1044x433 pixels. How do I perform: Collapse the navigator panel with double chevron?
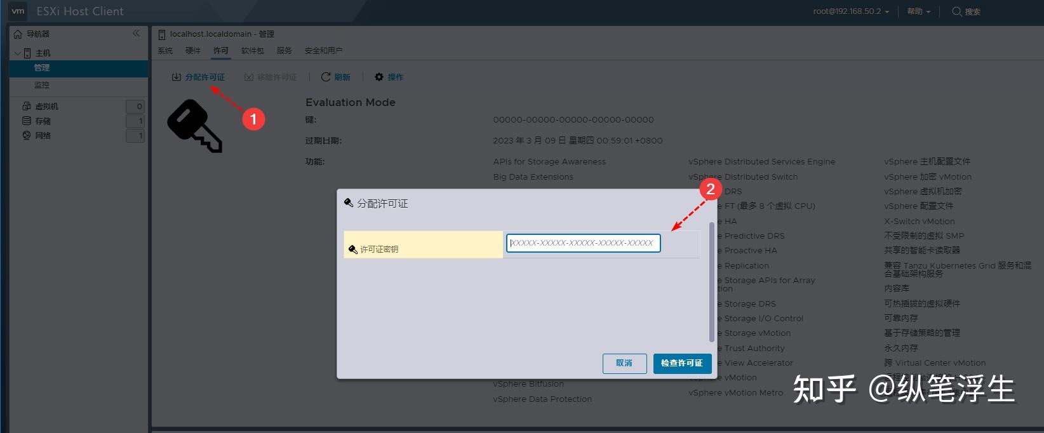coord(136,33)
